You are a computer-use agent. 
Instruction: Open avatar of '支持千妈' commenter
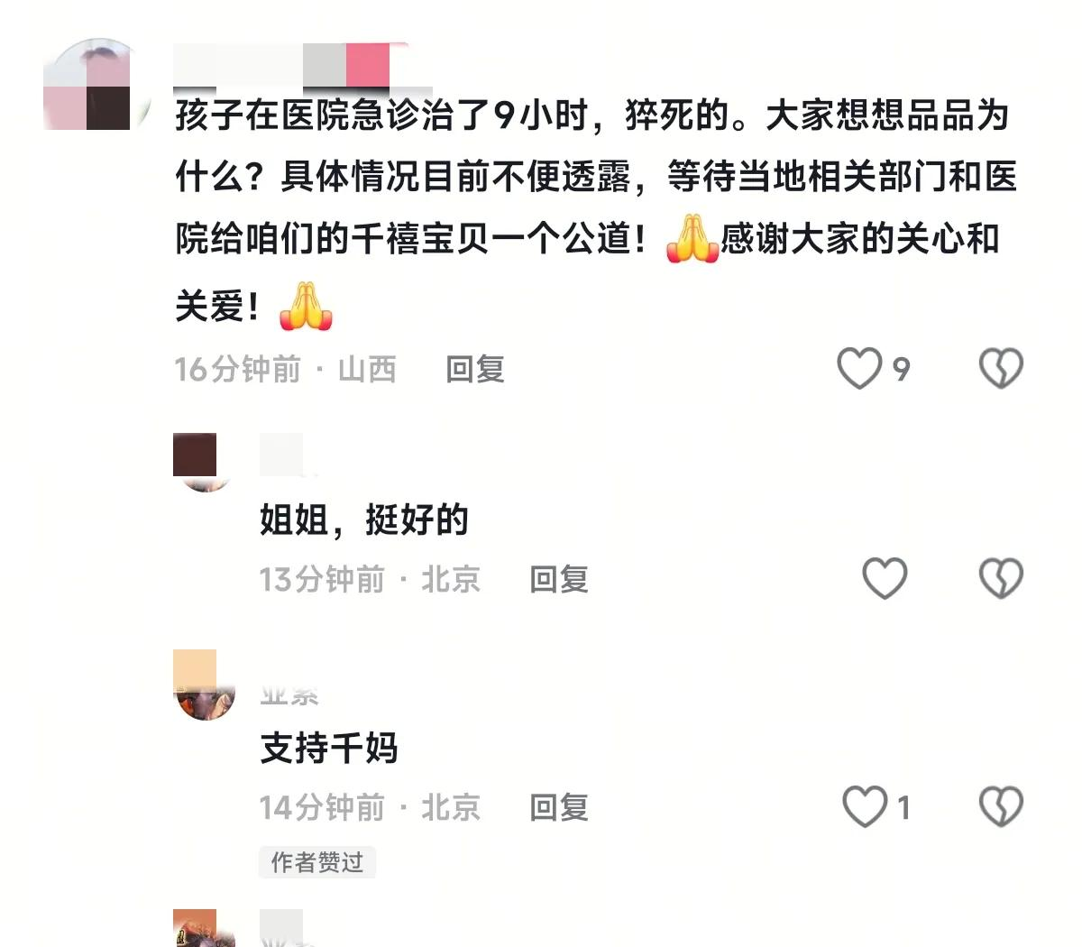(204, 685)
